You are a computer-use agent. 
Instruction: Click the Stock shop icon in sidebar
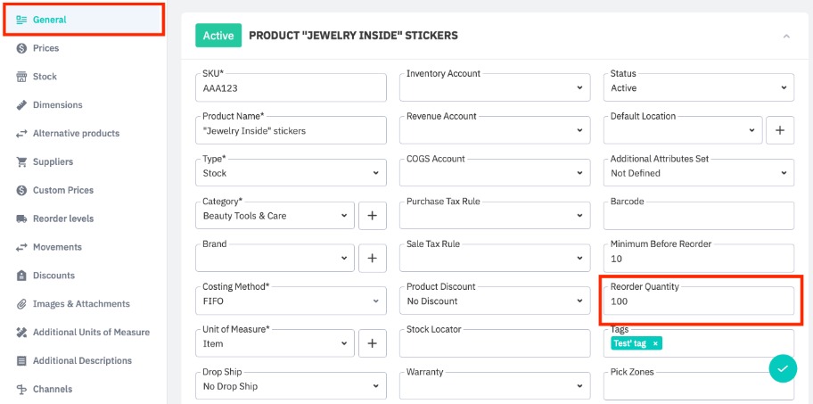pyautogui.click(x=21, y=77)
